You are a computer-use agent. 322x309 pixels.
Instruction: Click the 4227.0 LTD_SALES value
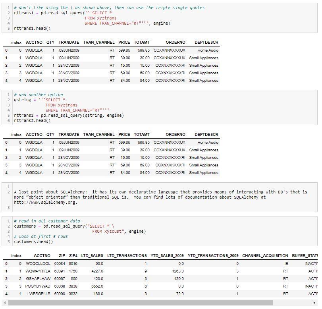click(x=97, y=271)
